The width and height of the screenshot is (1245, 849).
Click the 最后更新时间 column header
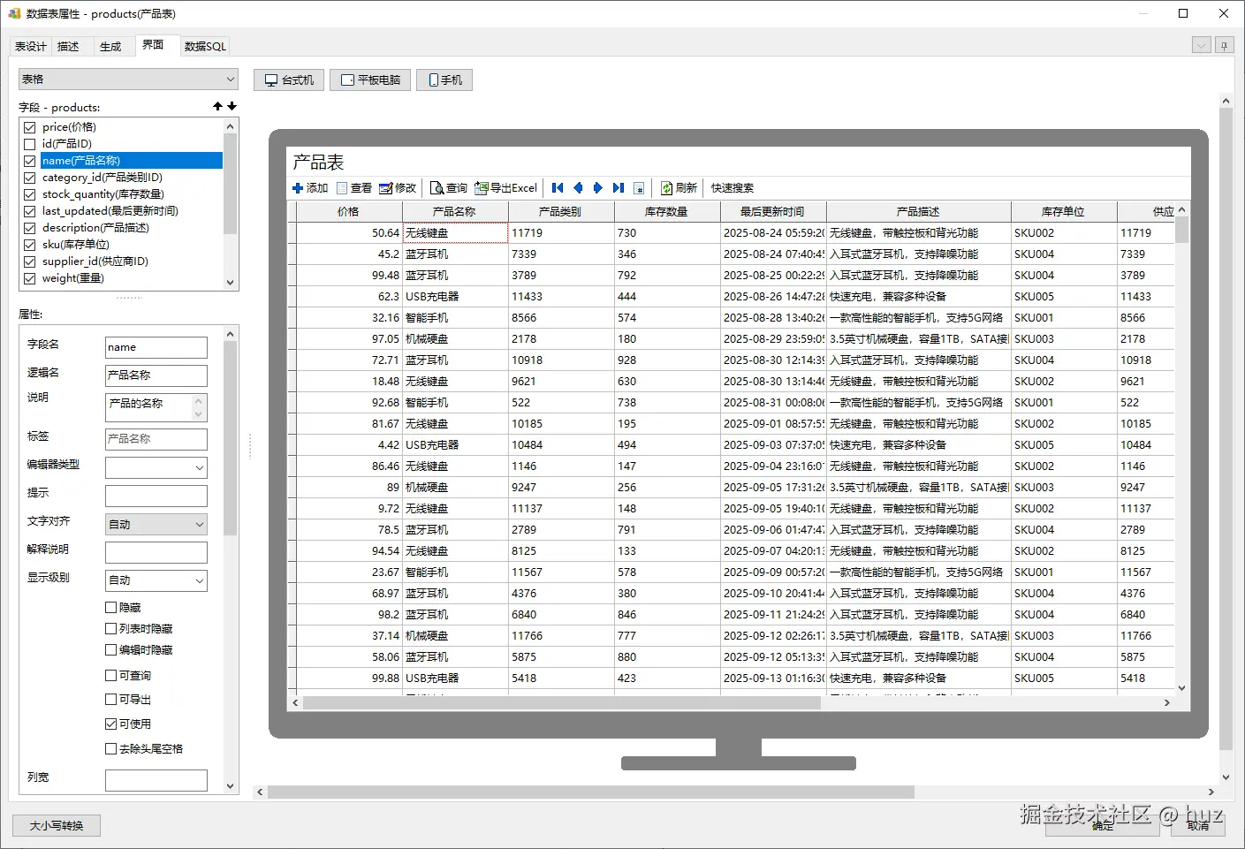(773, 212)
